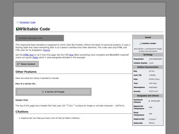Select the Year value 343 days
179x134 pixels.
tap(153, 83)
